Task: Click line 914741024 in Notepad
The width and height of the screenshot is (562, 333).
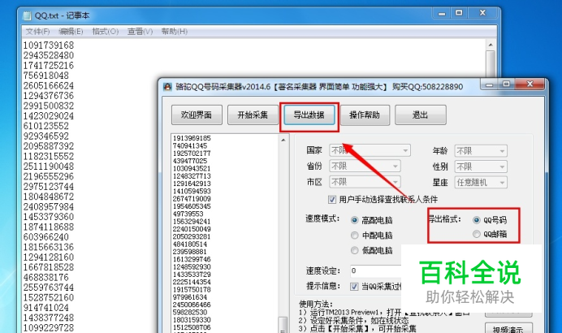Action: [45, 308]
